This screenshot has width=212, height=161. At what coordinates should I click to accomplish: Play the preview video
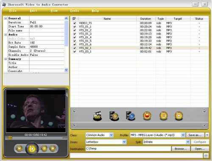tap(32, 149)
